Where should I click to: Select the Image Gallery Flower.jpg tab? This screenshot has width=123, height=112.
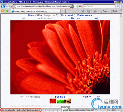click(x=35, y=11)
